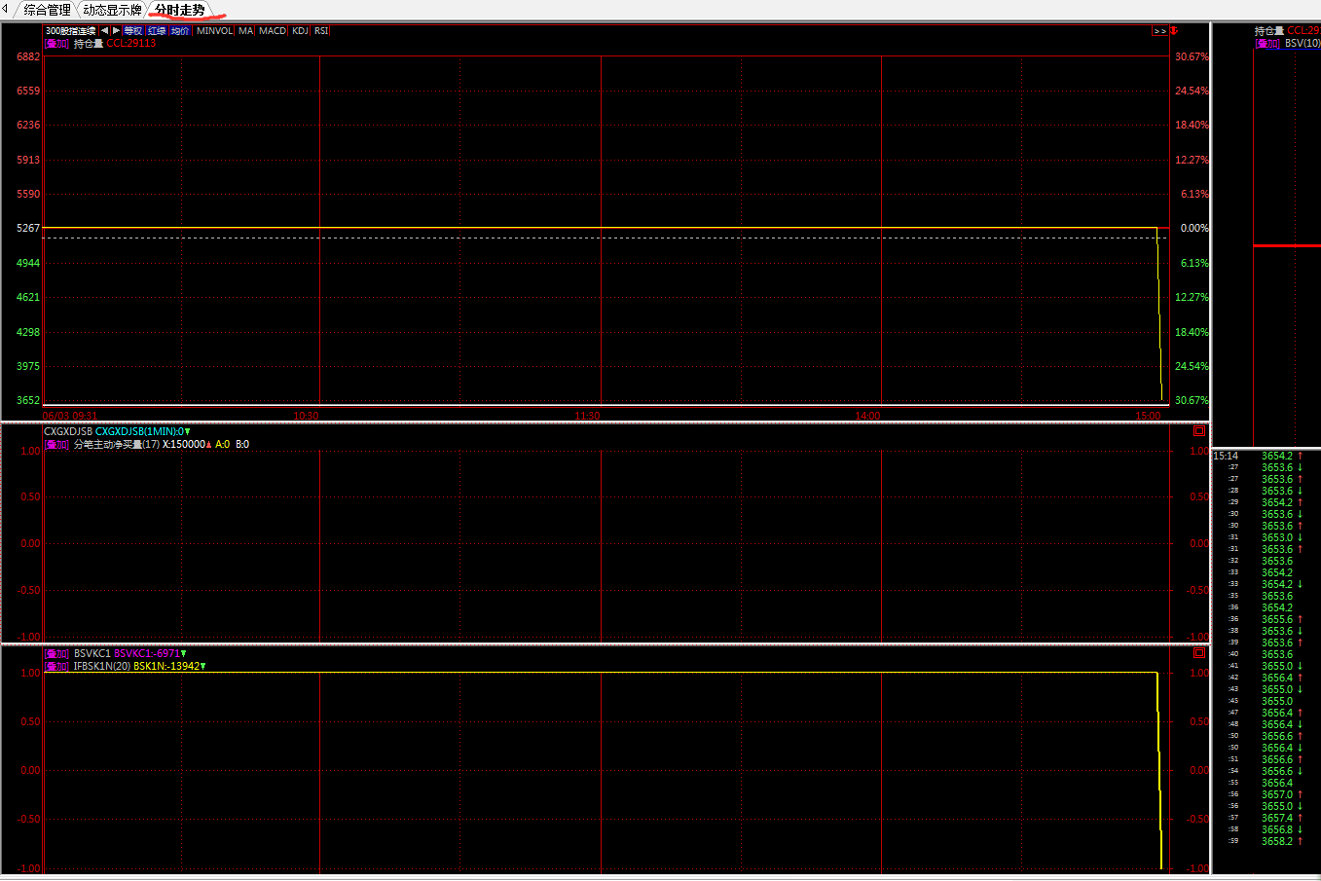Select the 分时走势 tab
1321x881 pixels.
coord(180,10)
